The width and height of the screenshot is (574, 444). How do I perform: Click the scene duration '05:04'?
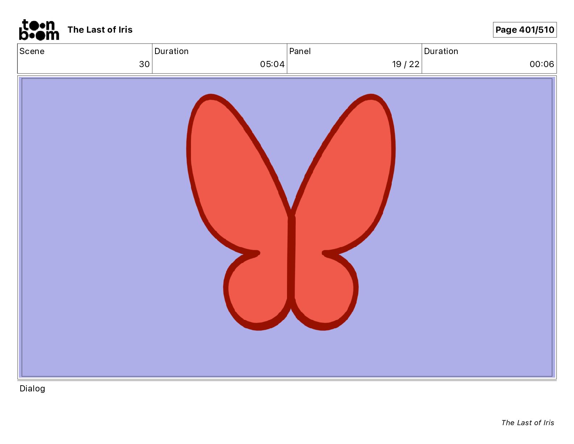(272, 64)
